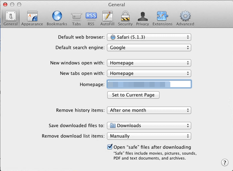The image size is (233, 171).
Task: Minimize the preferences window
Action: click(12, 5)
